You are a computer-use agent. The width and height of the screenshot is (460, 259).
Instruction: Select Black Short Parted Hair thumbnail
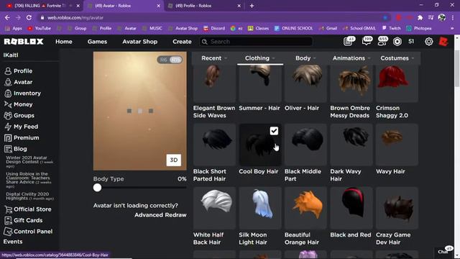point(214,145)
